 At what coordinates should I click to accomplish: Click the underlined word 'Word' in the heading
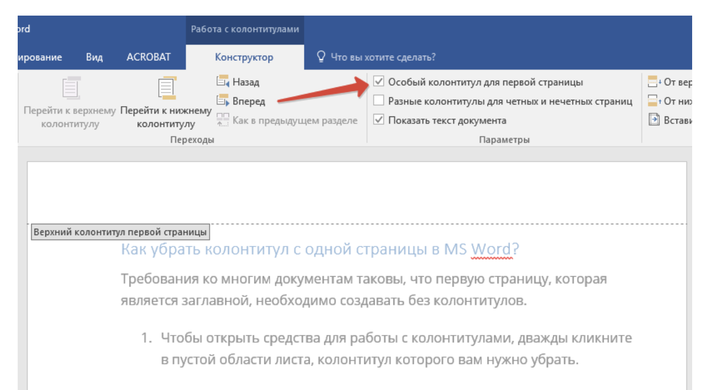(x=491, y=250)
